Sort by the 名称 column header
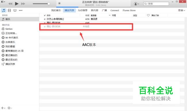This screenshot has height=111, width=187. click(49, 15)
